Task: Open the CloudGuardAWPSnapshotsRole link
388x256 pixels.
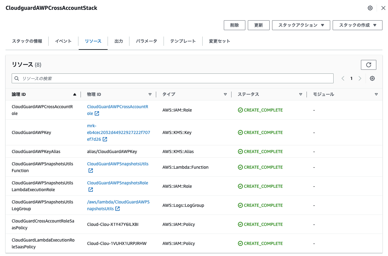Action: [x=117, y=183]
